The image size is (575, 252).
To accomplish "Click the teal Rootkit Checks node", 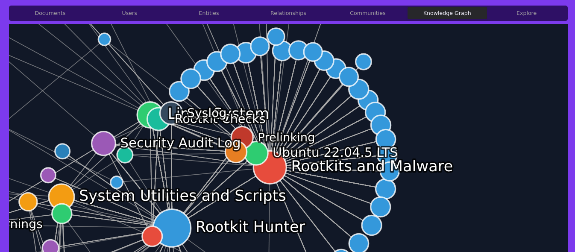I will [x=158, y=119].
